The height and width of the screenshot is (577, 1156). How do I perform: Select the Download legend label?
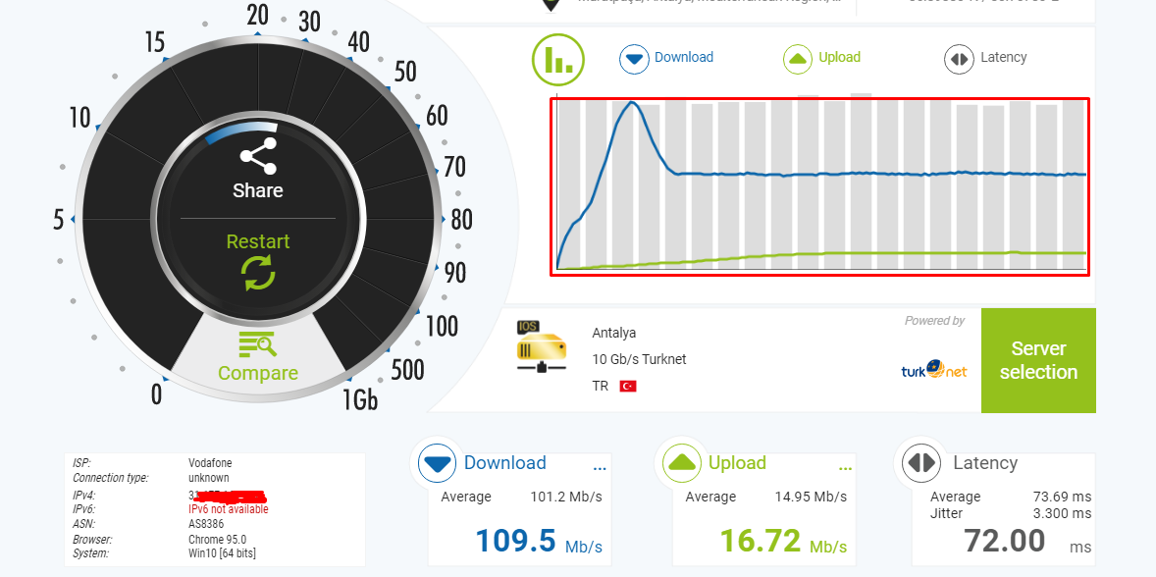[x=683, y=57]
